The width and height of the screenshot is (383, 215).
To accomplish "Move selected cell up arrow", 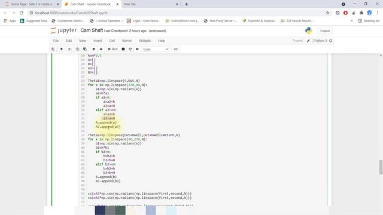I will [x=94, y=49].
